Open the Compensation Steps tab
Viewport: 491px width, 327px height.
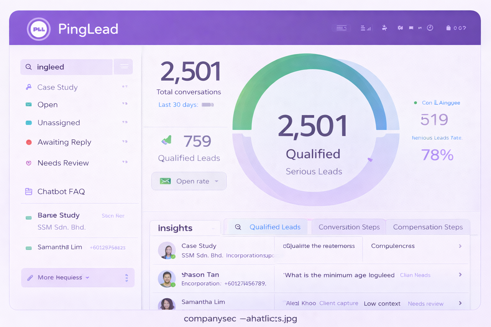tap(428, 227)
